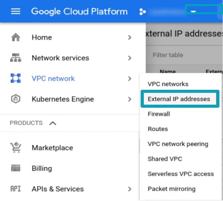Click the Billing card icon

[x=16, y=168]
